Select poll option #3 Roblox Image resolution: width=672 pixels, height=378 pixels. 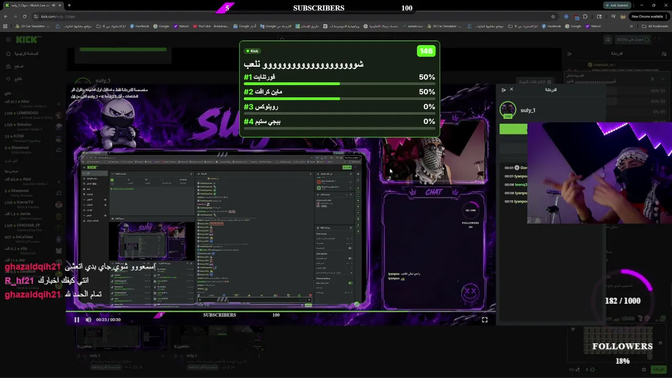[339, 108]
